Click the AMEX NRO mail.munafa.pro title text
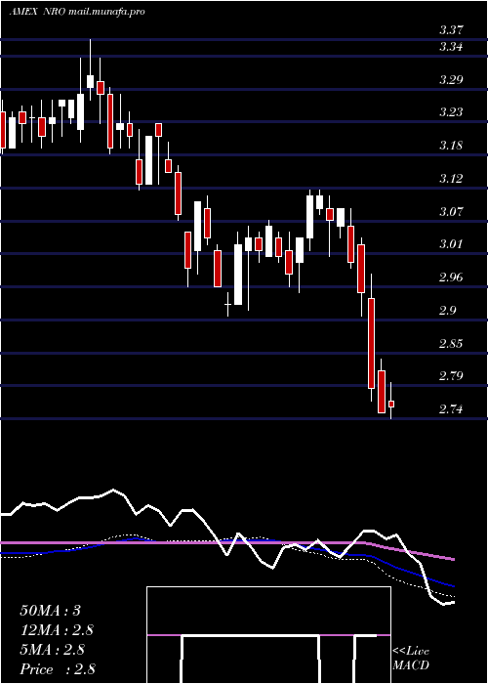This screenshot has width=488, height=684. [77, 12]
